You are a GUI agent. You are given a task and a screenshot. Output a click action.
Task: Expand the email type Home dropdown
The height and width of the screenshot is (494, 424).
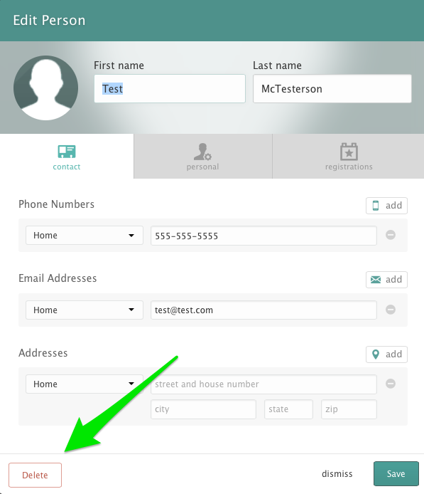85,310
